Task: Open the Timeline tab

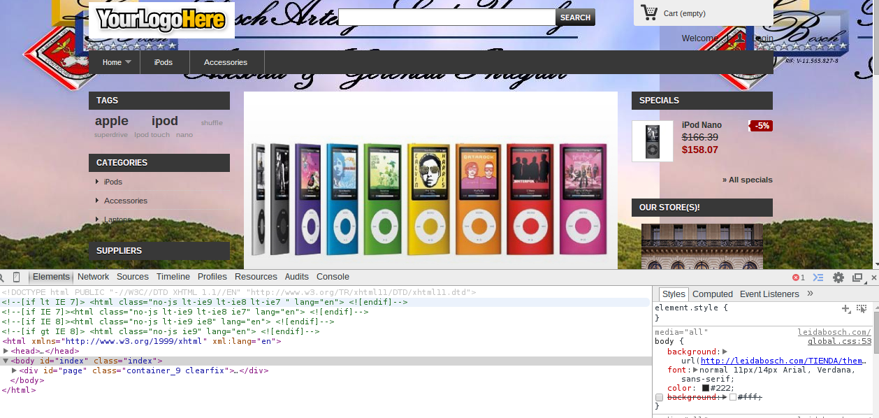Action: tap(173, 277)
